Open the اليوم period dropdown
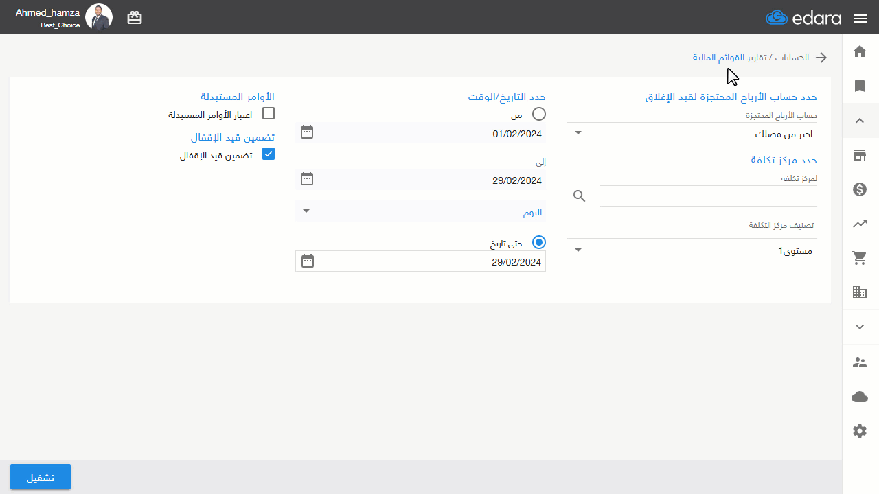Viewport: 879px width, 494px height. click(x=420, y=211)
